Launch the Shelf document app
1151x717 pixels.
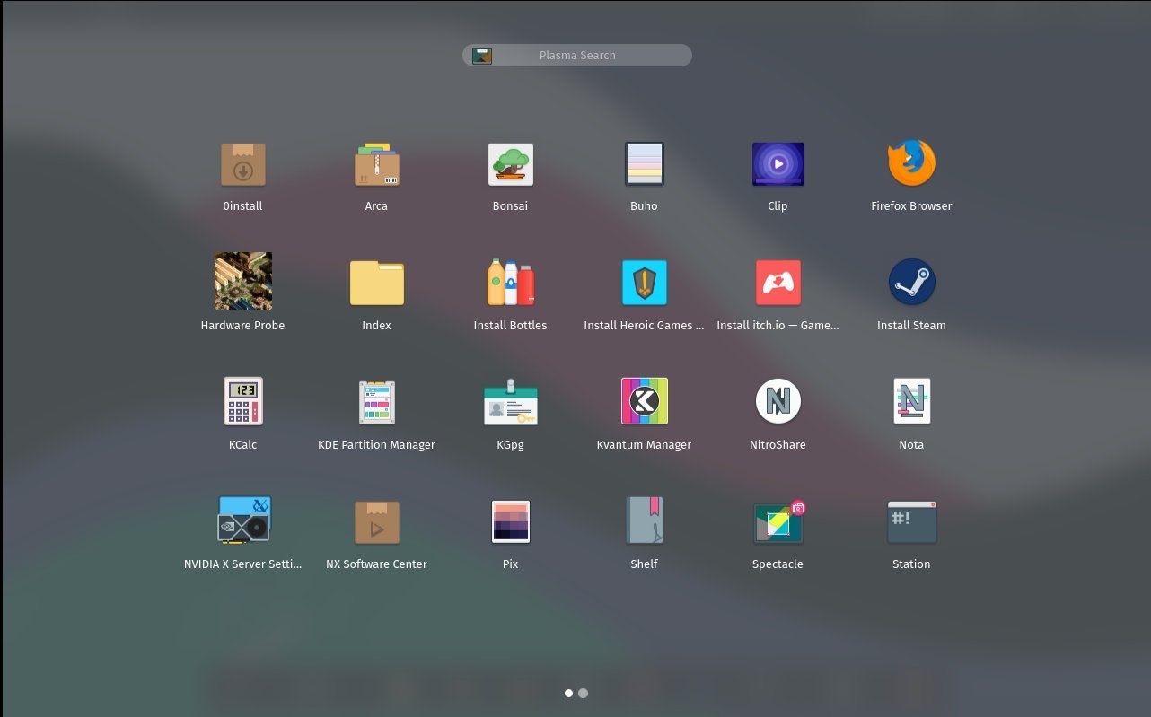(x=645, y=520)
